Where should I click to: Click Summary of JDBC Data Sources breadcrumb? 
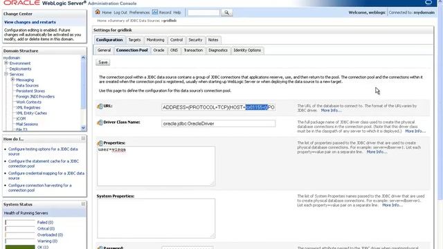[x=134, y=21]
